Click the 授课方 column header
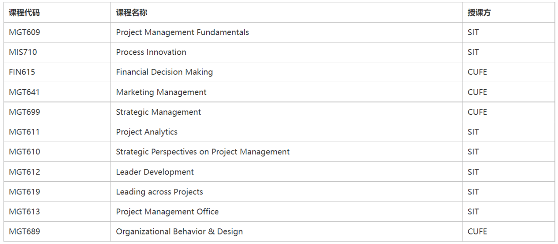Viewport: 558px width, 244px height. (479, 13)
